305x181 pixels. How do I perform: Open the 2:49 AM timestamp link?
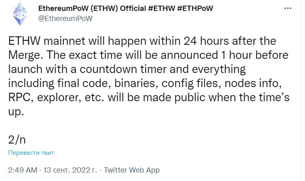pos(23,170)
